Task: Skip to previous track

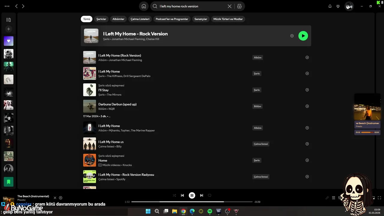Action: tap(182, 195)
